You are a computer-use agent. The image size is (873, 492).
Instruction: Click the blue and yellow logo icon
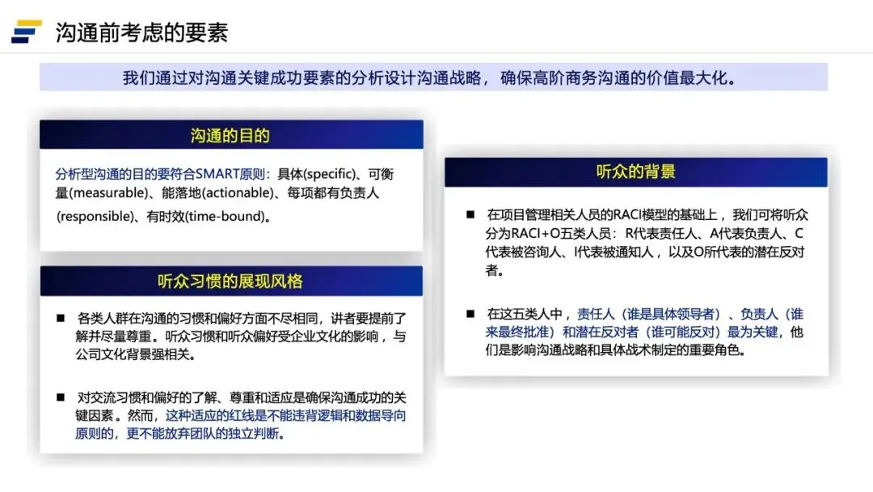tap(27, 32)
